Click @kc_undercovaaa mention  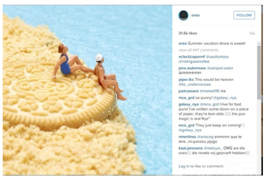coord(195,84)
